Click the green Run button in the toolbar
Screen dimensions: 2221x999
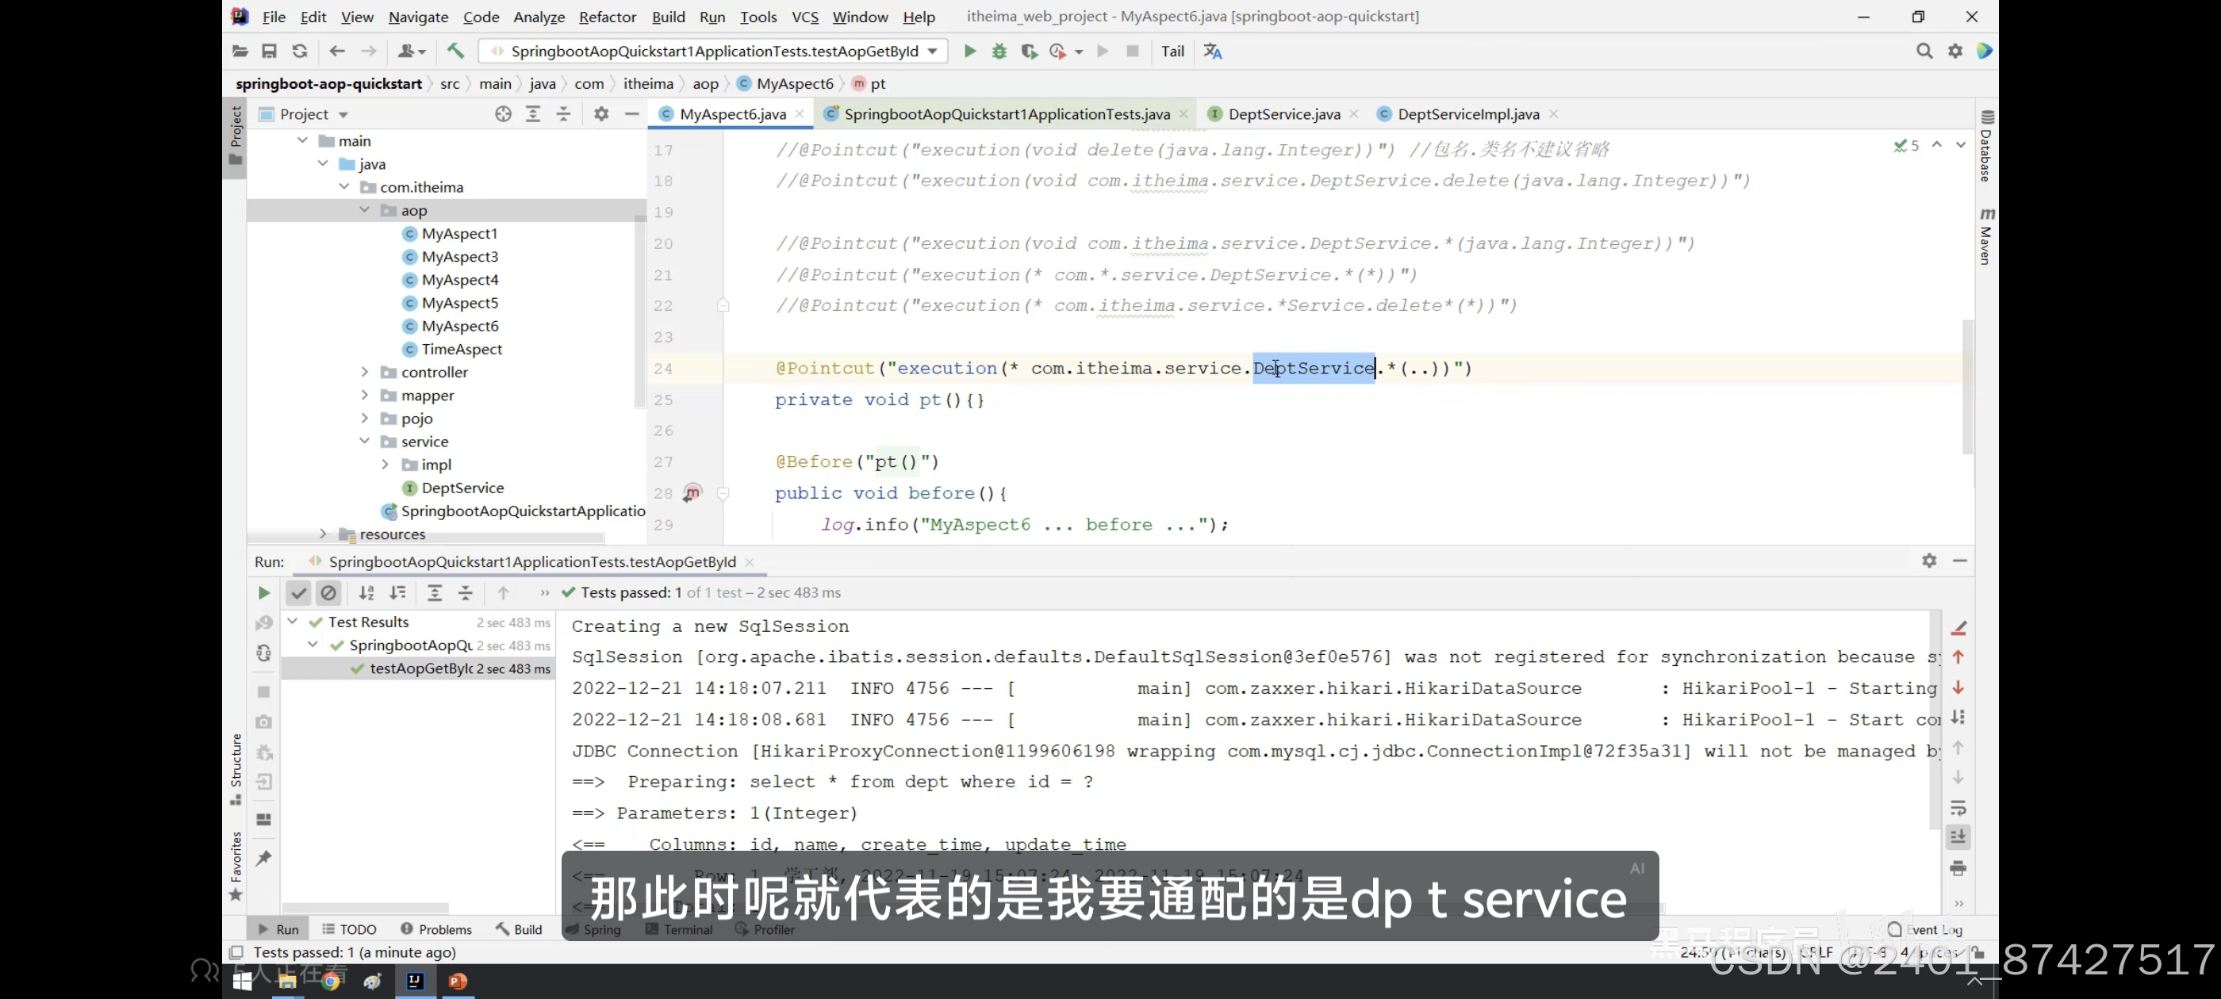(969, 52)
